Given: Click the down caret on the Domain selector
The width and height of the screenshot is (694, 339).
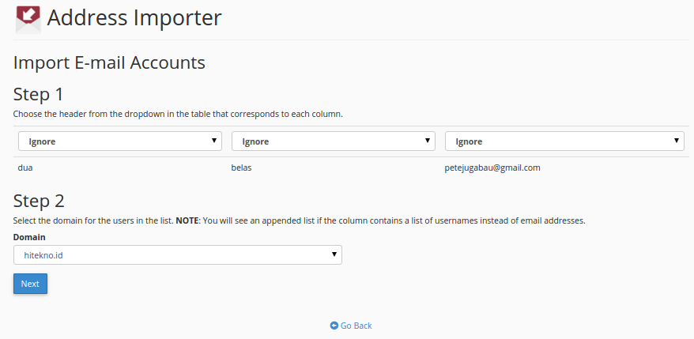Looking at the screenshot, I should coord(334,254).
